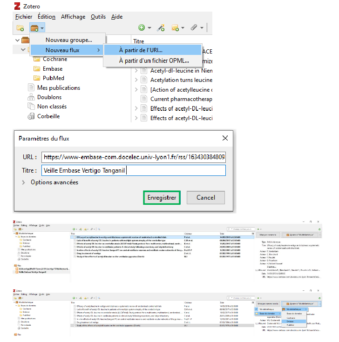Choose À partir d'un fichier OPML...
Viewport: 339px width, 342px height.
click(x=154, y=60)
